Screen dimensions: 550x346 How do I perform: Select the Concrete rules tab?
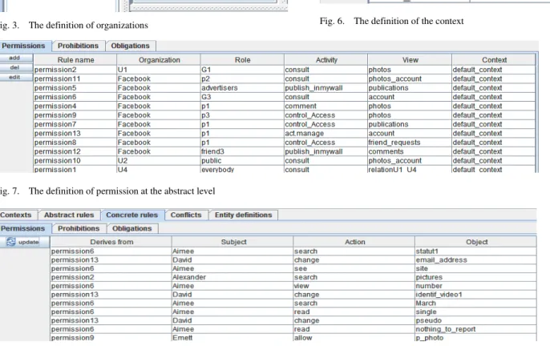click(x=132, y=215)
